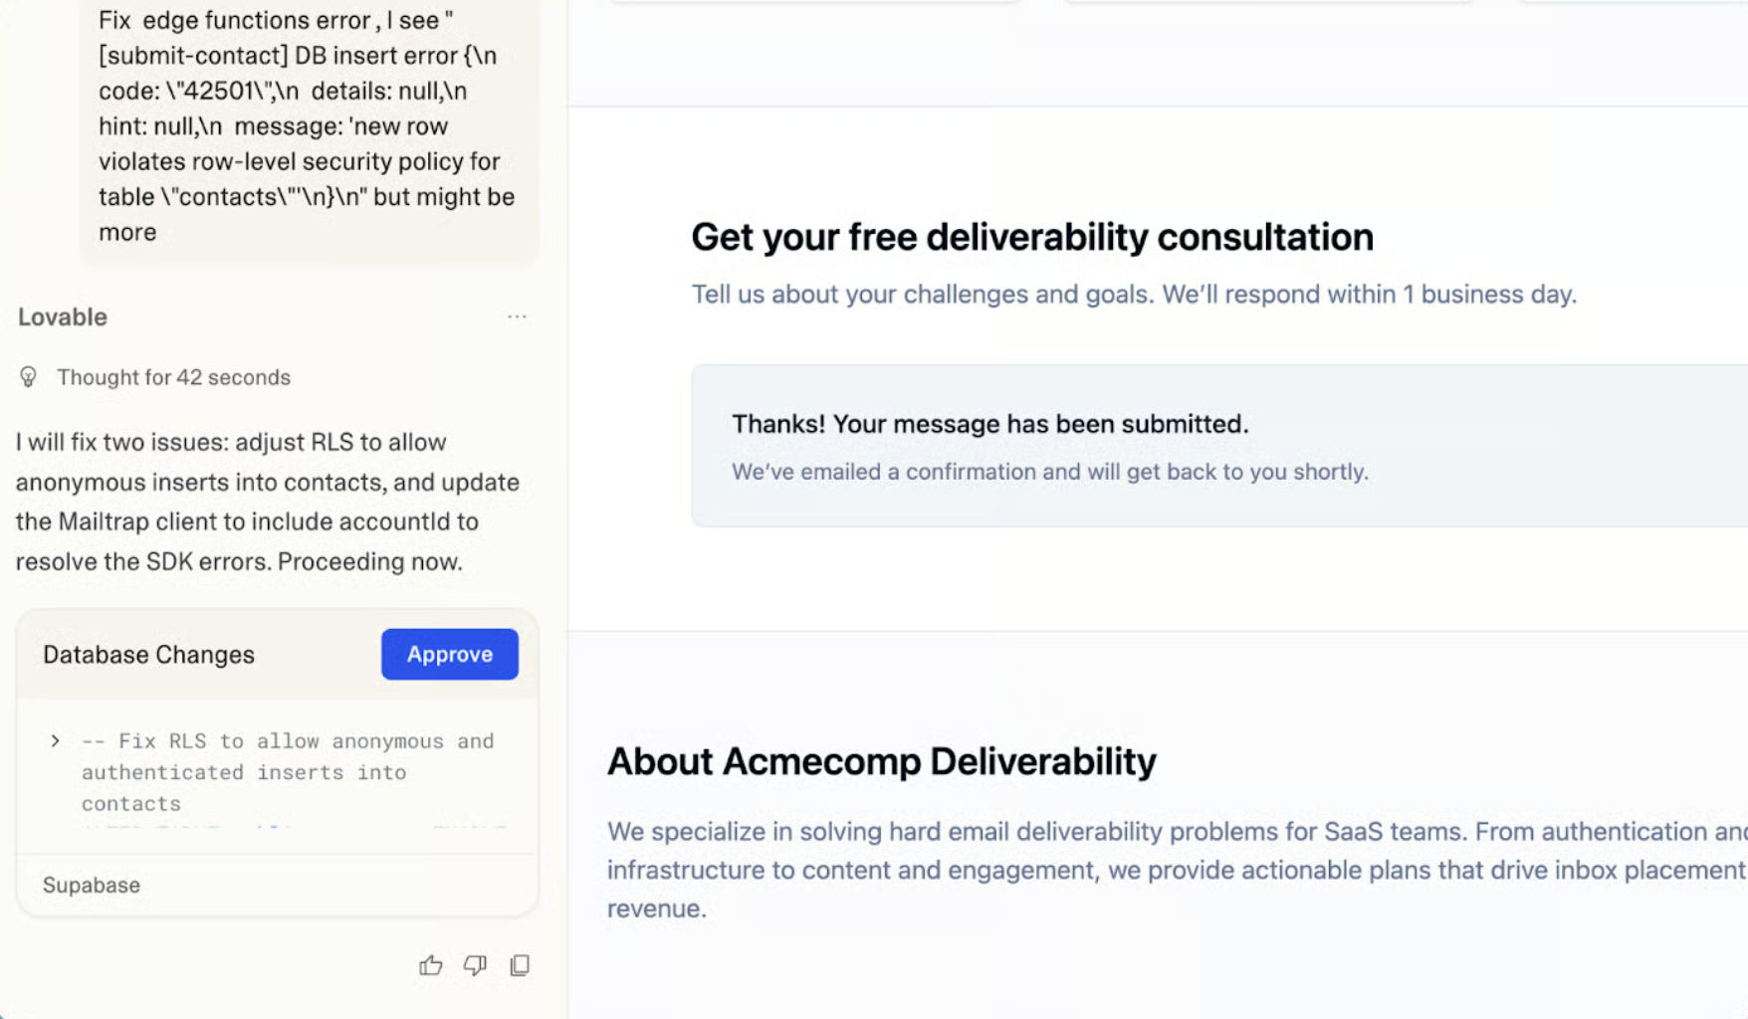
Task: Click the user message about edge functions error
Action: pos(306,125)
